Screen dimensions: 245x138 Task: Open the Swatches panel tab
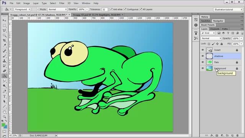tap(206, 21)
